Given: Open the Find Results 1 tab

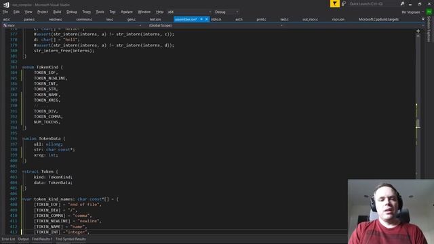Looking at the screenshot, I should tap(42, 239).
